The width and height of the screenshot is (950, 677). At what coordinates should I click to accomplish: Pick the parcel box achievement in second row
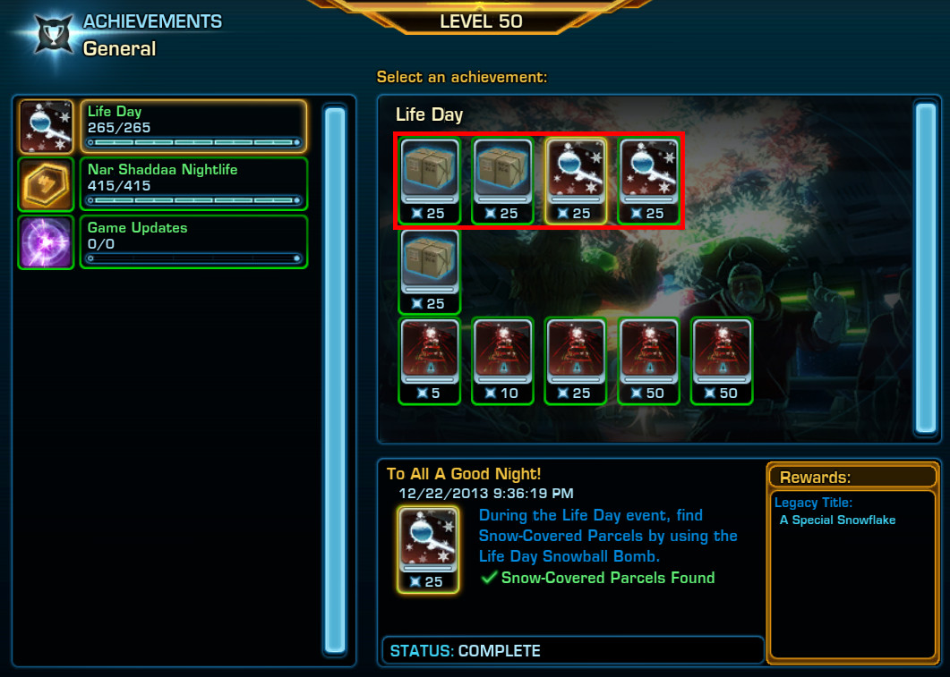[430, 271]
